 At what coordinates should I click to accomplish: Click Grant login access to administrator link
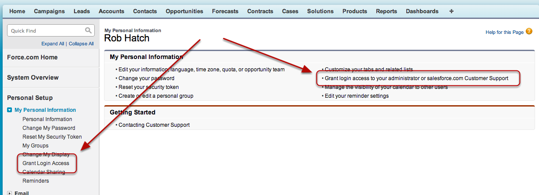pos(416,78)
